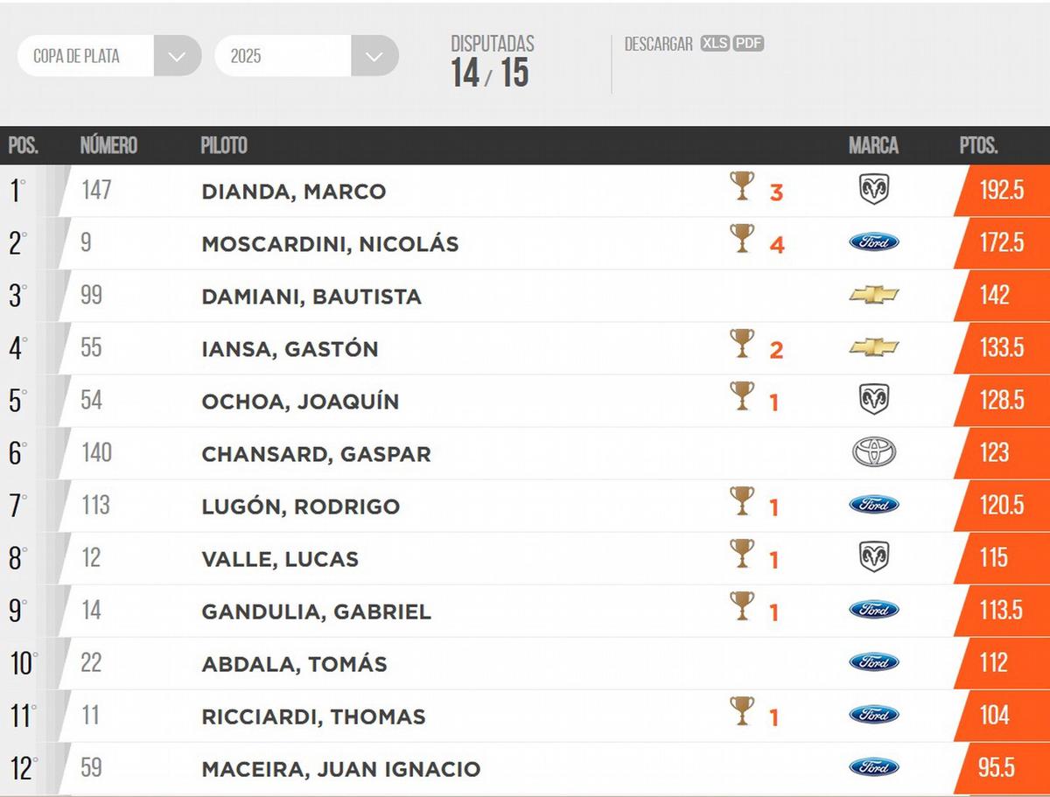Screen dimensions: 1050x797
Task: Click the orange 192.5 points cell
Action: coord(1002,191)
